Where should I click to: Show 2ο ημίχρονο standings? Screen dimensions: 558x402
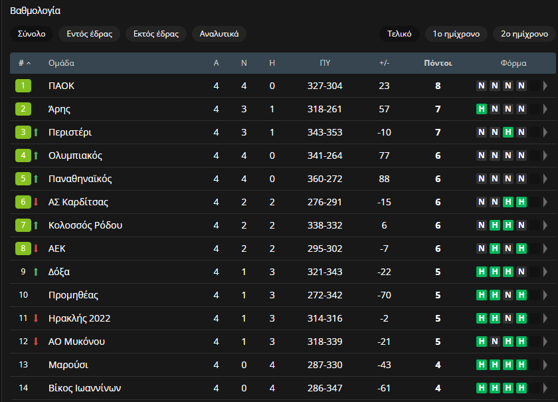(524, 34)
